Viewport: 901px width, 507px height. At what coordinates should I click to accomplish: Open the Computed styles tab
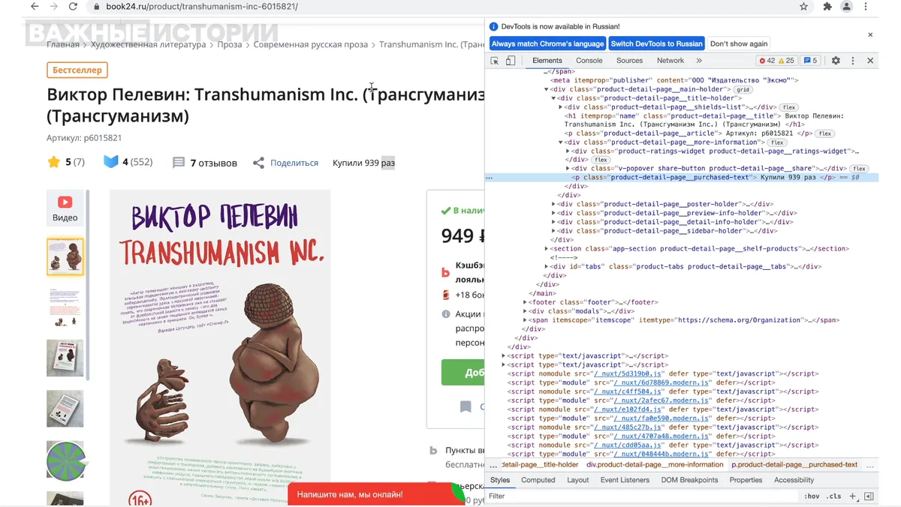538,480
